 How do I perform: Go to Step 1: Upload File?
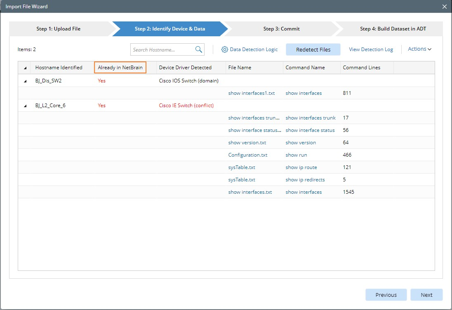click(59, 29)
